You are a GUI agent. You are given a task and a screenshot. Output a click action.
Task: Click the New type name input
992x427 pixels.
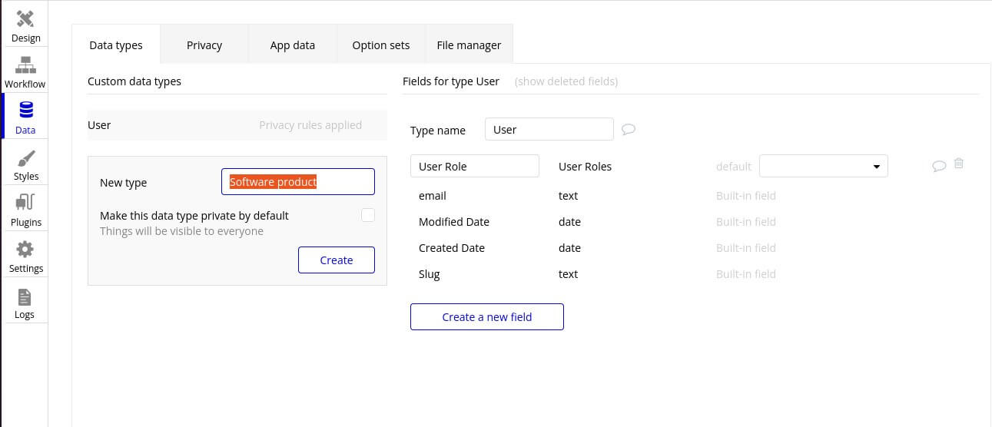click(x=297, y=182)
